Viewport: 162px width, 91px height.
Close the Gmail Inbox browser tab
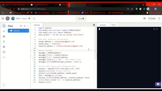[28, 5]
